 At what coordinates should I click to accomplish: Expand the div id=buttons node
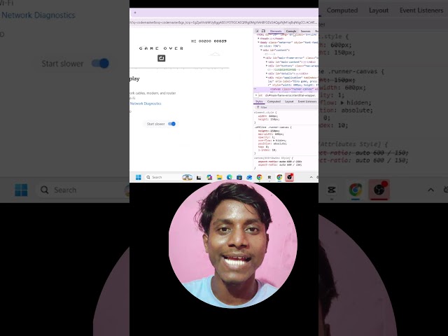pos(267,66)
